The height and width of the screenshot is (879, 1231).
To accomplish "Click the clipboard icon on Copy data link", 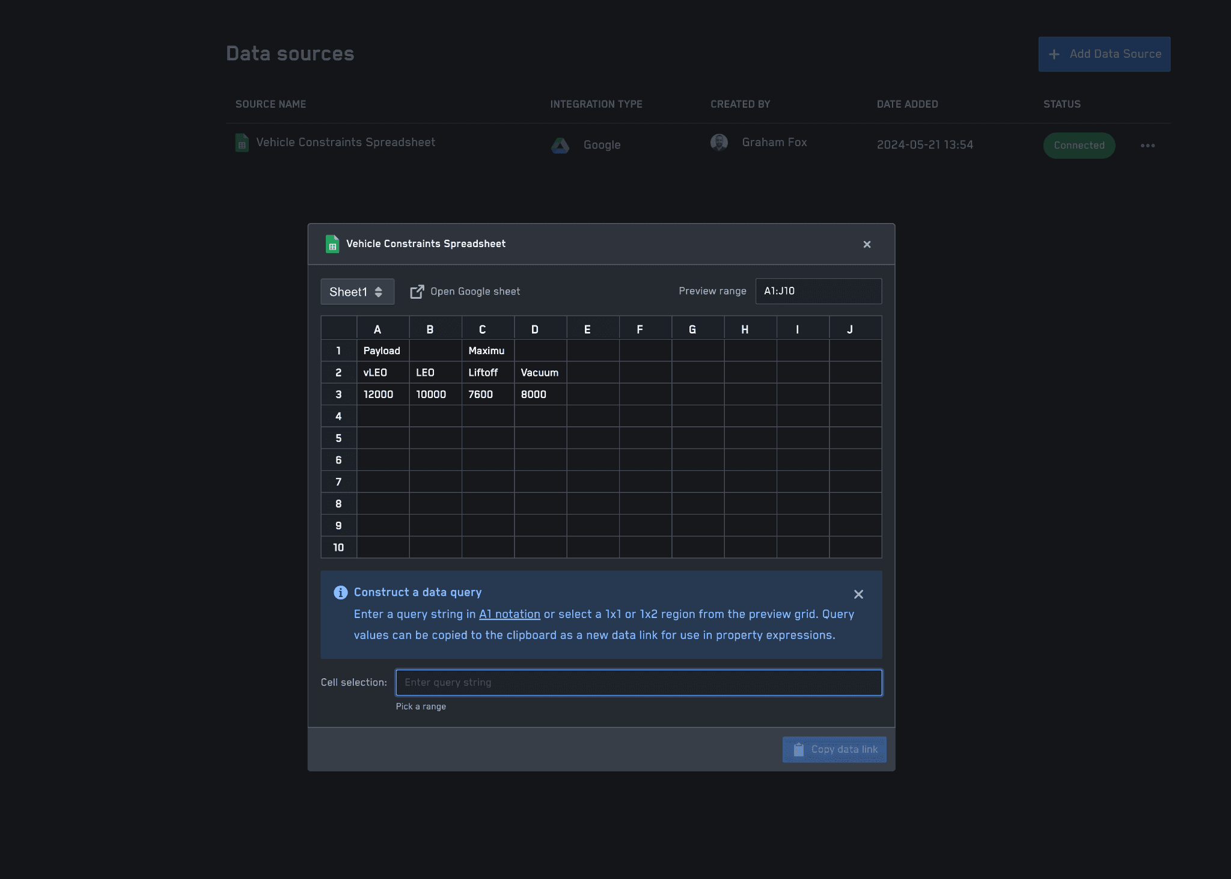I will [798, 749].
